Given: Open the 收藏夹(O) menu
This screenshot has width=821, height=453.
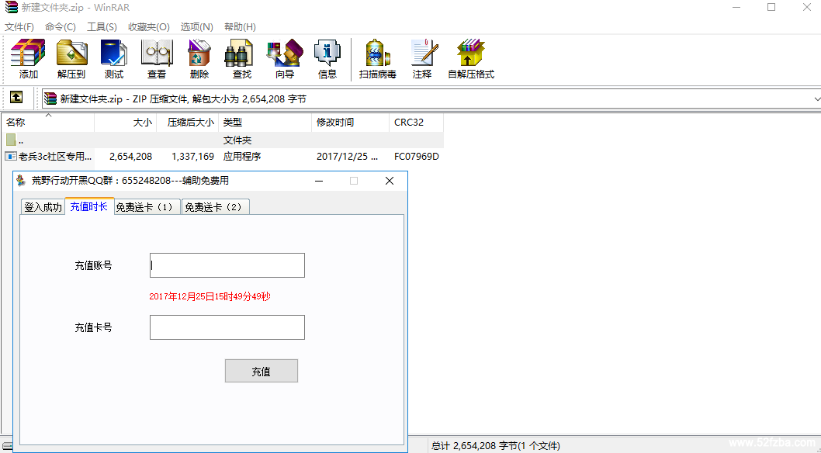Looking at the screenshot, I should point(149,26).
